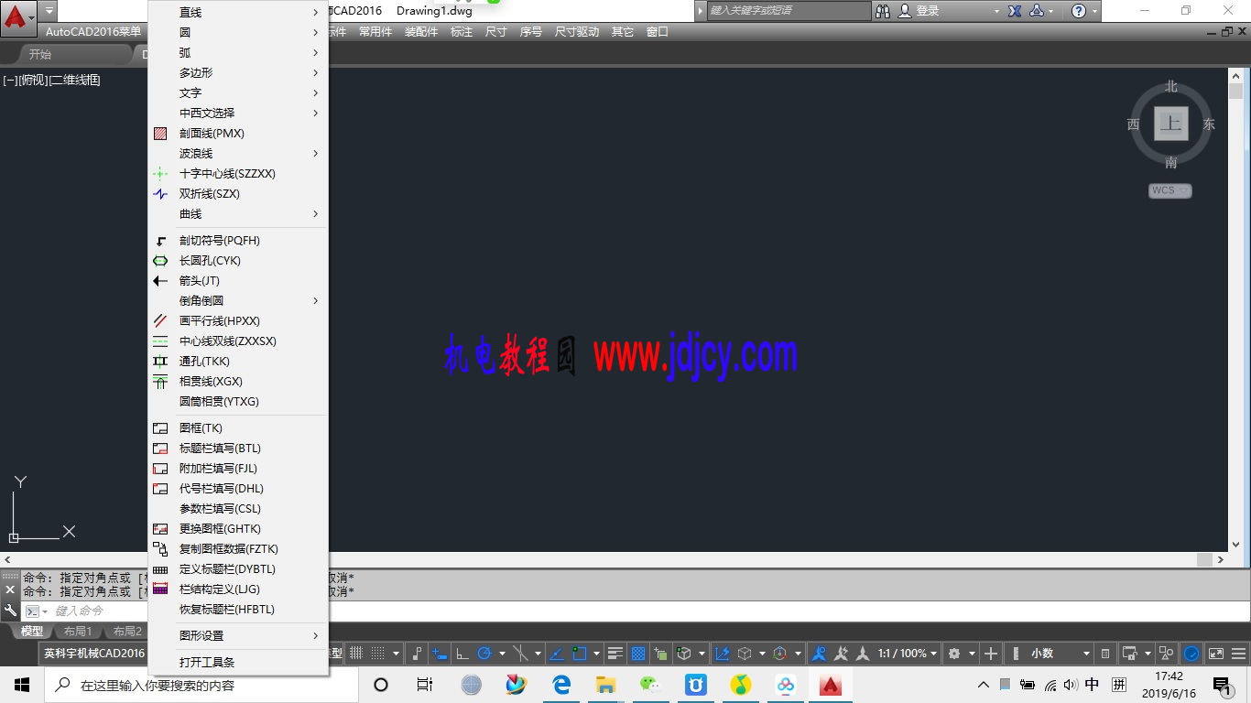Click the help question mark icon

tap(1079, 11)
